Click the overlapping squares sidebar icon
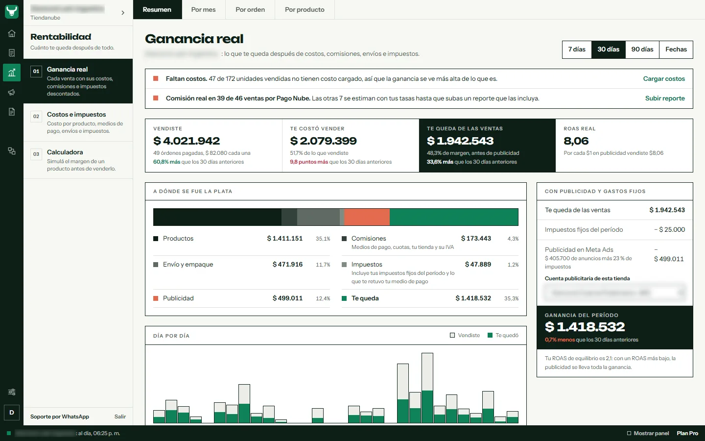Viewport: 705px width, 441px height. coord(12,151)
